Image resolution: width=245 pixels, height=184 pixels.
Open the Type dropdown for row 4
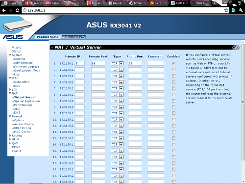pyautogui.click(x=117, y=82)
